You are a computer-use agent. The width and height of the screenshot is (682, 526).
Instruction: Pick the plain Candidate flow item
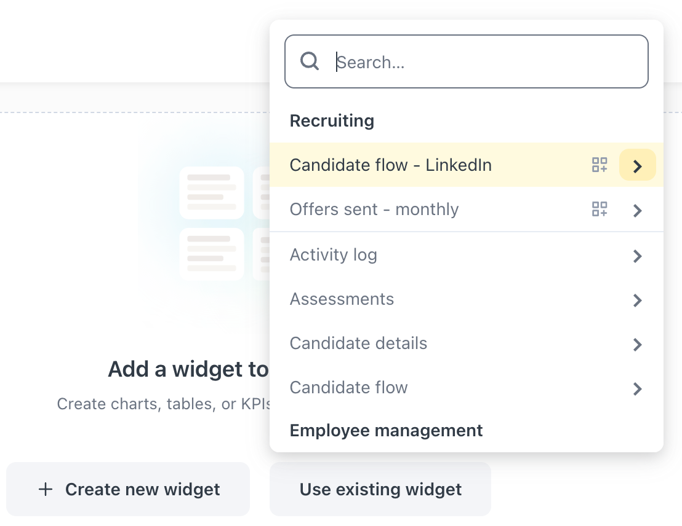pyautogui.click(x=348, y=388)
